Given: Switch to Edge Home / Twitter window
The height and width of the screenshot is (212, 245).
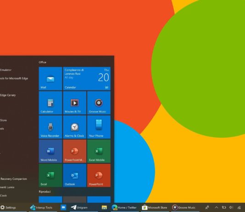Looking at the screenshot, I should click(124, 207).
